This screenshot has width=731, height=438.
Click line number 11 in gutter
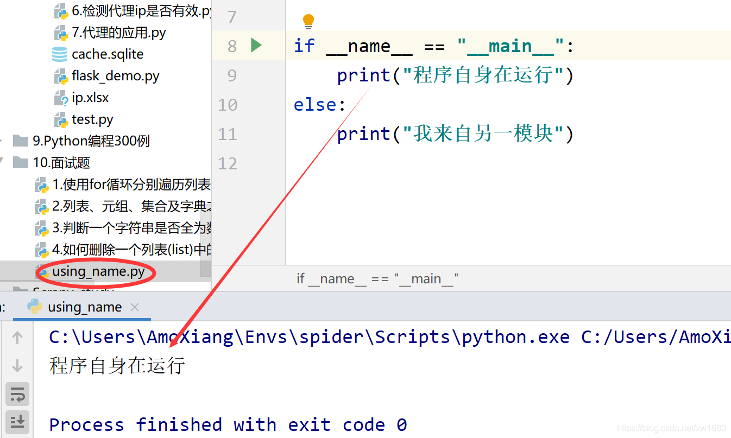click(x=228, y=134)
